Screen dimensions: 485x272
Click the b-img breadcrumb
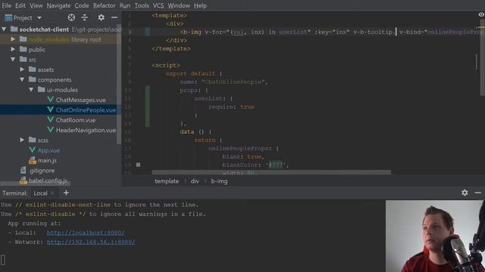tap(219, 181)
